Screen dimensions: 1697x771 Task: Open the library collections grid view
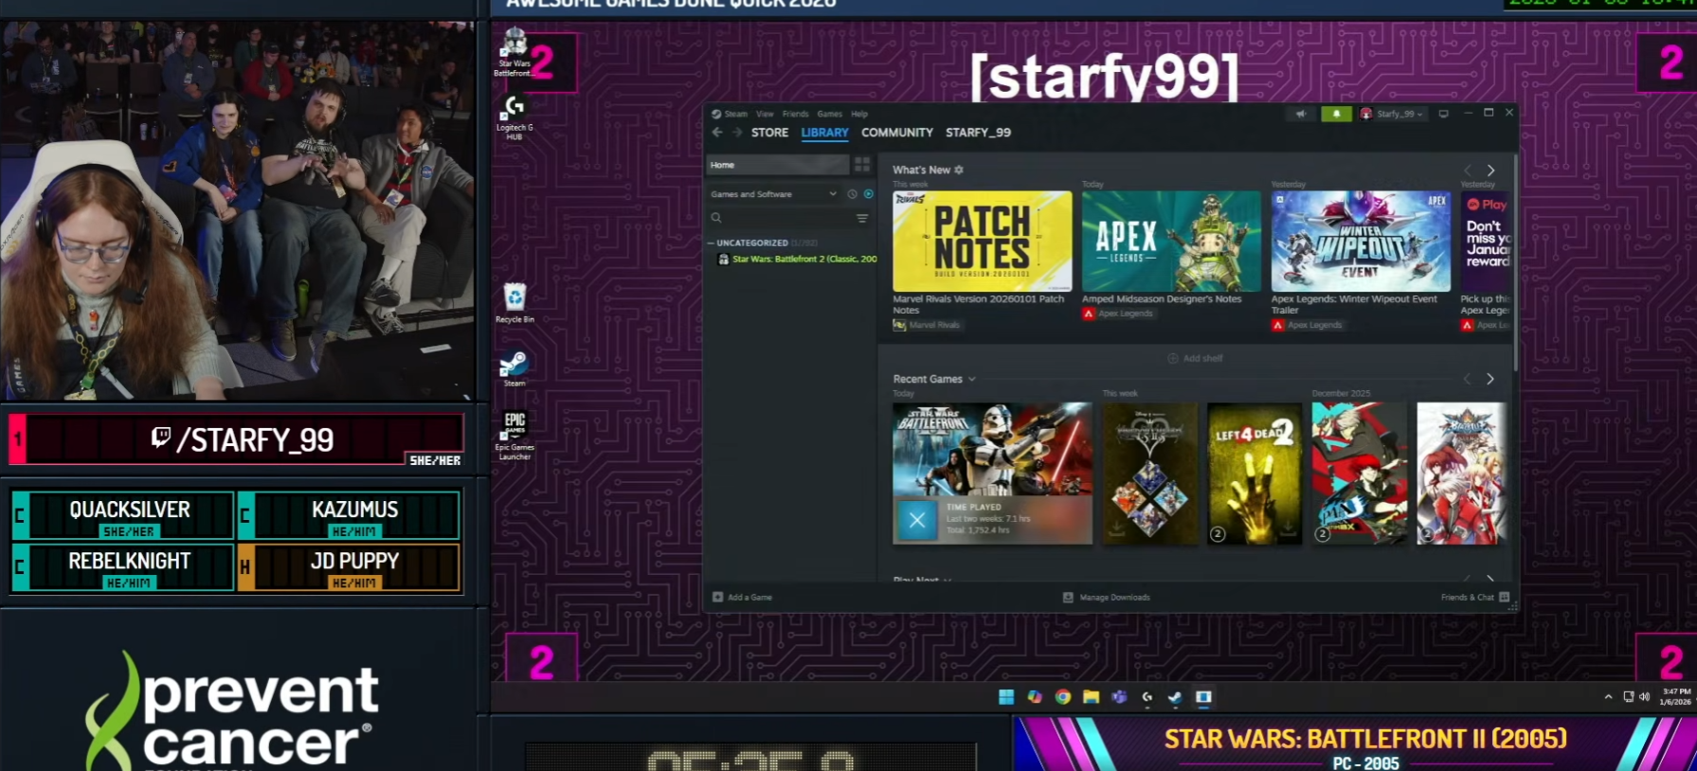862,165
